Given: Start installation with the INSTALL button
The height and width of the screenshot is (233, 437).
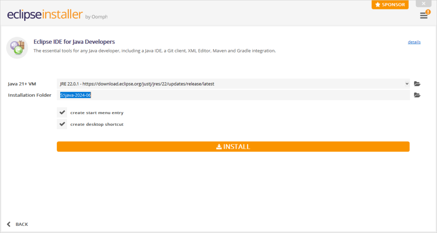Looking at the screenshot, I should pos(233,147).
